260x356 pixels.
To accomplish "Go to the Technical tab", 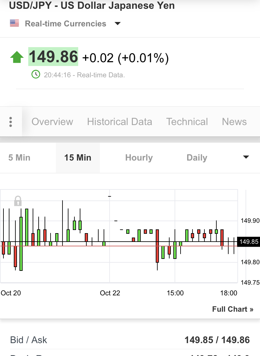I will pyautogui.click(x=187, y=122).
